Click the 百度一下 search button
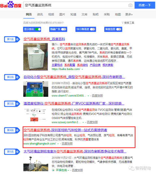The image size is (156, 175). 145,5
